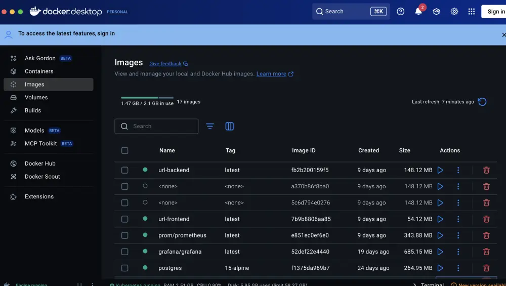The height and width of the screenshot is (286, 506).
Task: Delete the url-backend image
Action: [x=486, y=170]
